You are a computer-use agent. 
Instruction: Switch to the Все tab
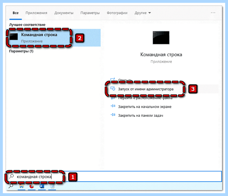(16, 13)
